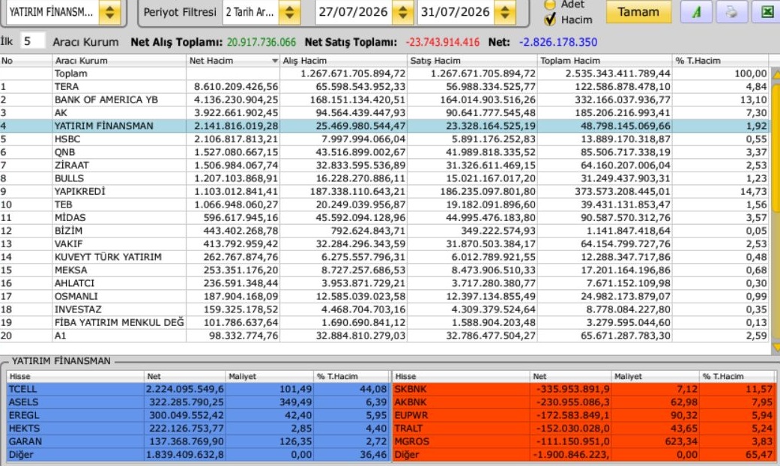Sort by the Aracı Kurum column header
Viewport: 780px width, 466px height.
point(119,61)
